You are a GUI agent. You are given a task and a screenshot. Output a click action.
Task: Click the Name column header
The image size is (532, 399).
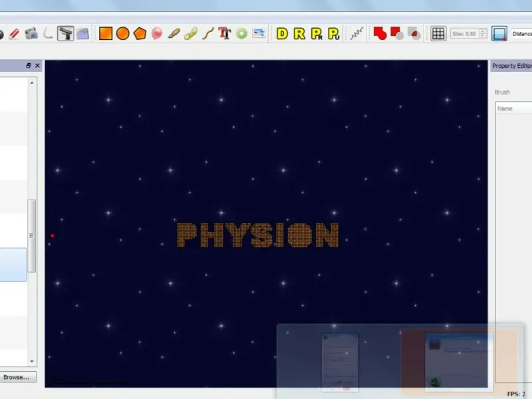tap(514, 108)
